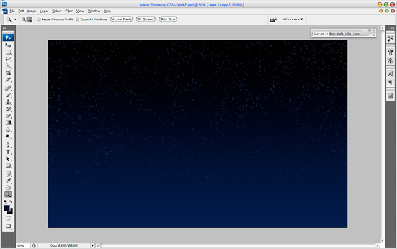Choose Zoom In mode in options bar
Image resolution: width=397 pixels, height=249 pixels.
pos(24,19)
